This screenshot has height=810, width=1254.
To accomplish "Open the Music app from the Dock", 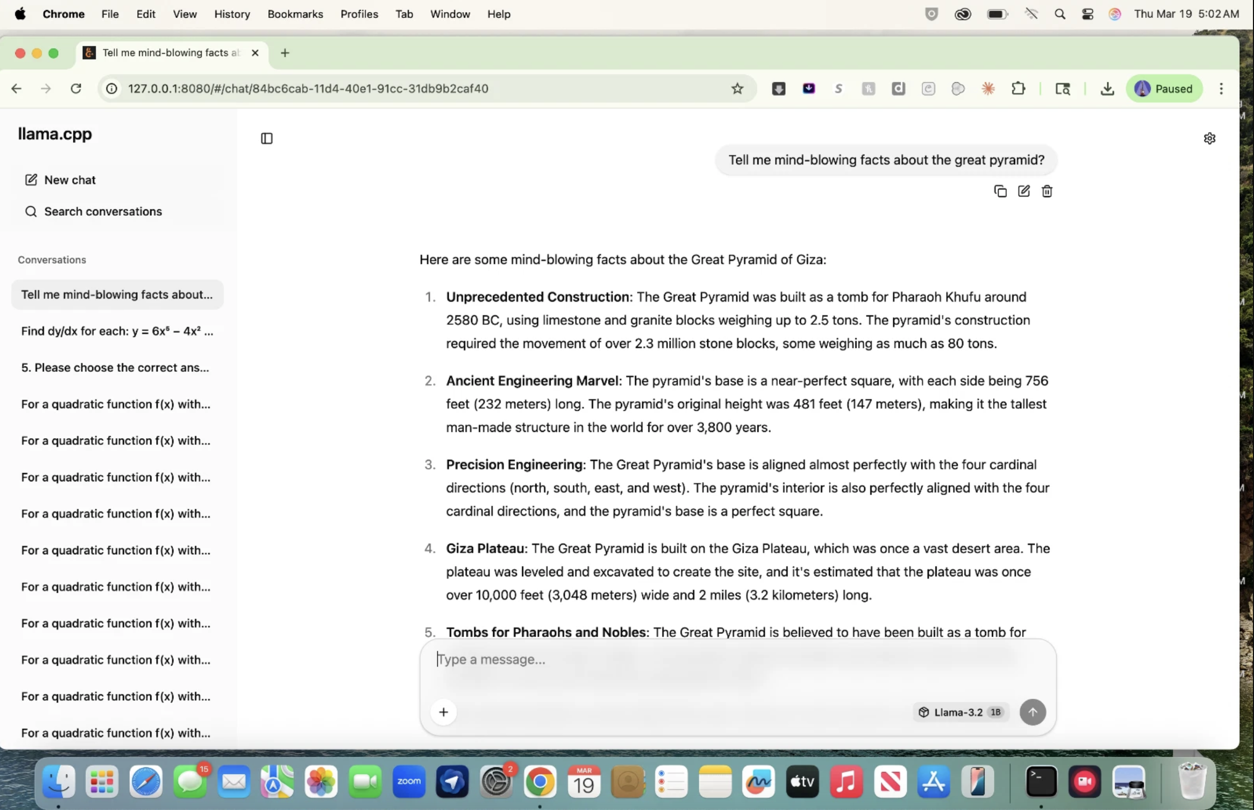I will (x=846, y=781).
